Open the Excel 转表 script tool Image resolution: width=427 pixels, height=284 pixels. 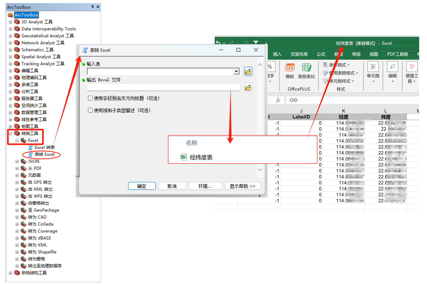[x=45, y=148]
